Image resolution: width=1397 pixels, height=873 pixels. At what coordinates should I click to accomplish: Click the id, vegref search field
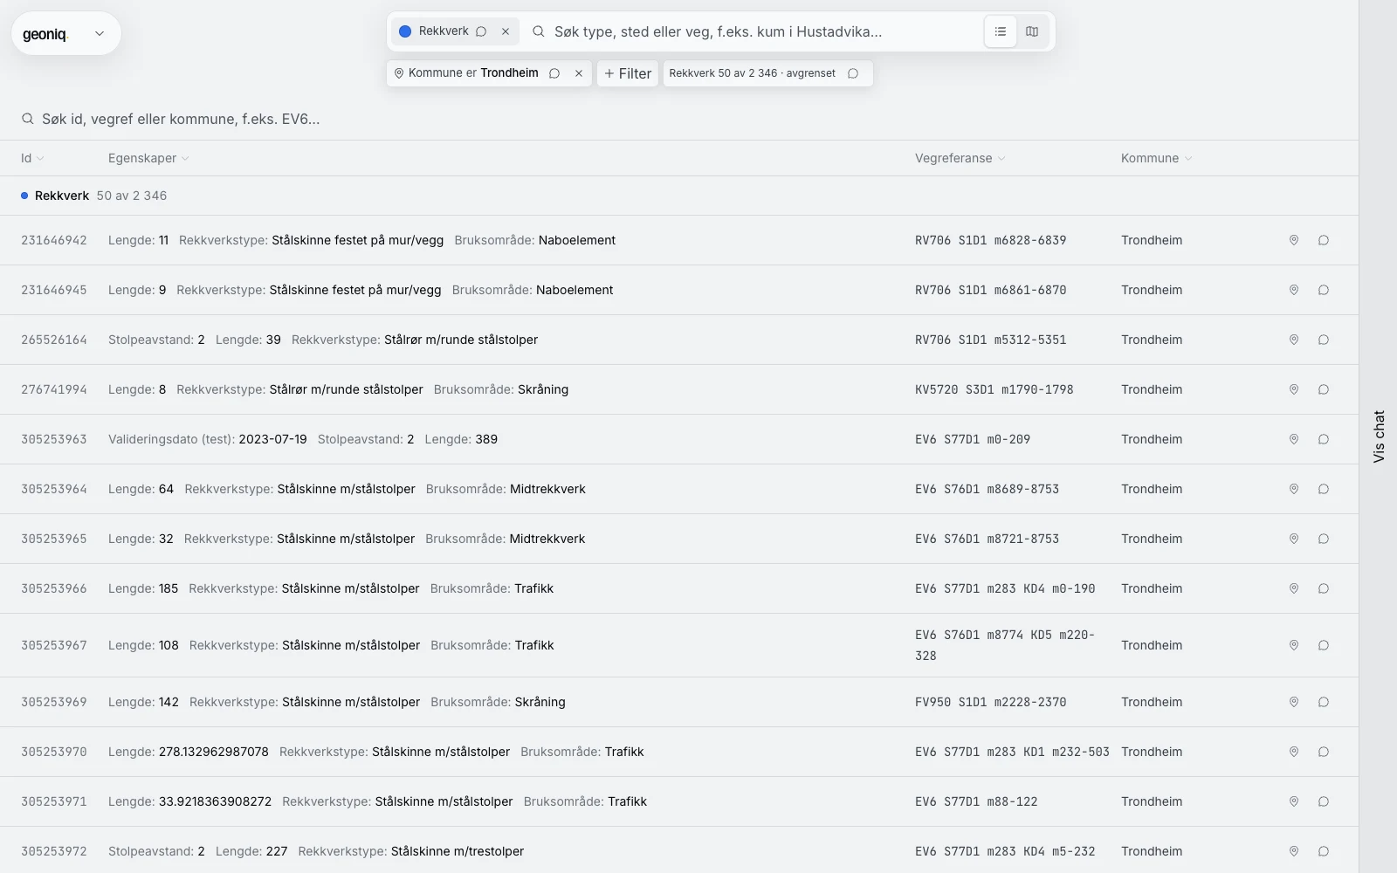[x=679, y=119]
